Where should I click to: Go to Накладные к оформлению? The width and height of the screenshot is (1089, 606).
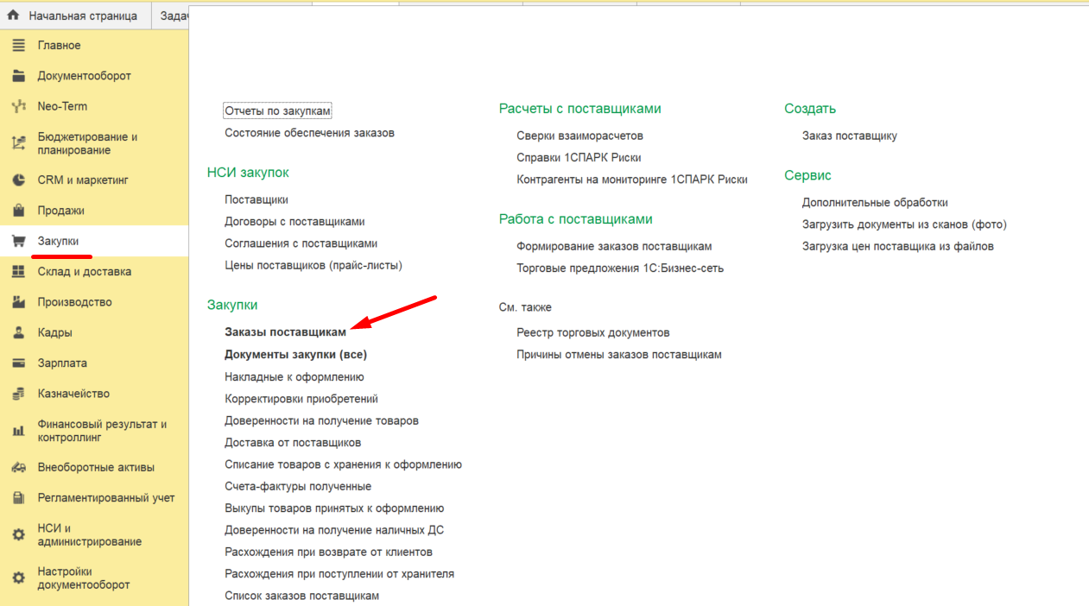point(294,377)
